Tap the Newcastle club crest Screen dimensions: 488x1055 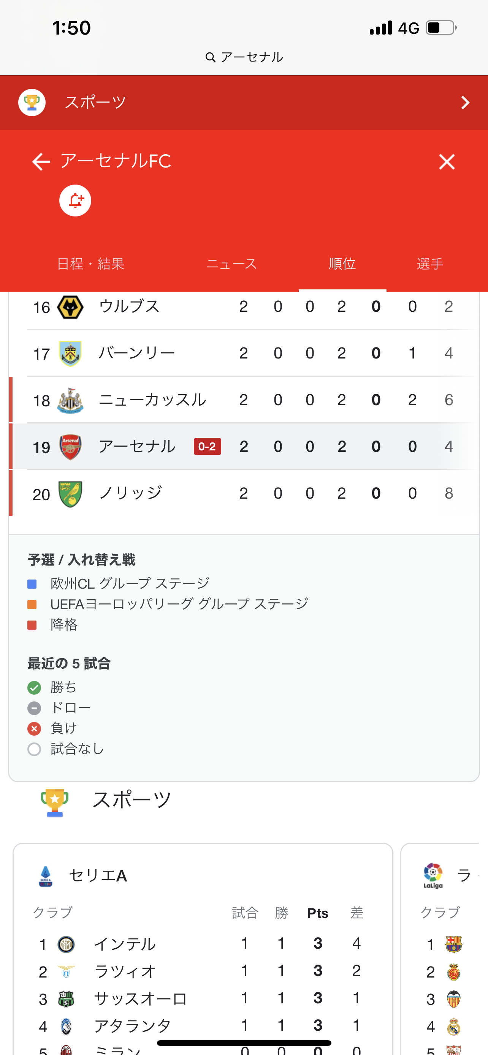[x=70, y=400]
